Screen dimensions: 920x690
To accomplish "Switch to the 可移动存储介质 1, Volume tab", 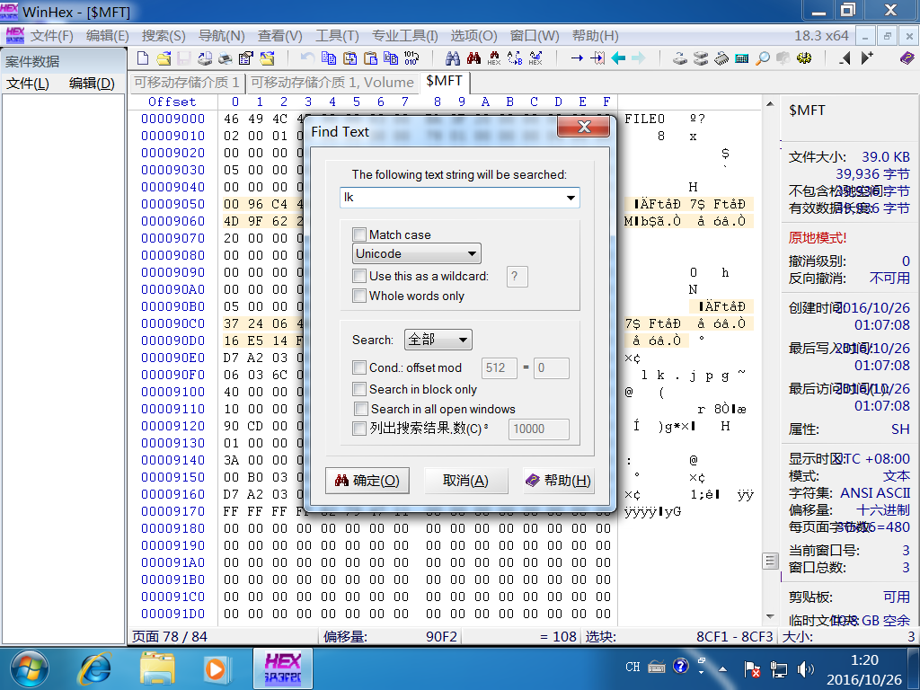I will pyautogui.click(x=332, y=82).
